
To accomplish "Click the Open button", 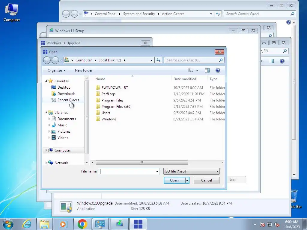I will (x=174, y=180).
